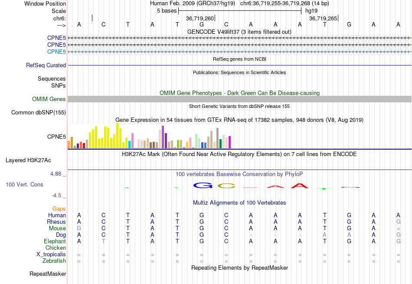Click the blue G PhyloP logo letter
The width and height of the screenshot is (412, 284).
click(x=203, y=186)
